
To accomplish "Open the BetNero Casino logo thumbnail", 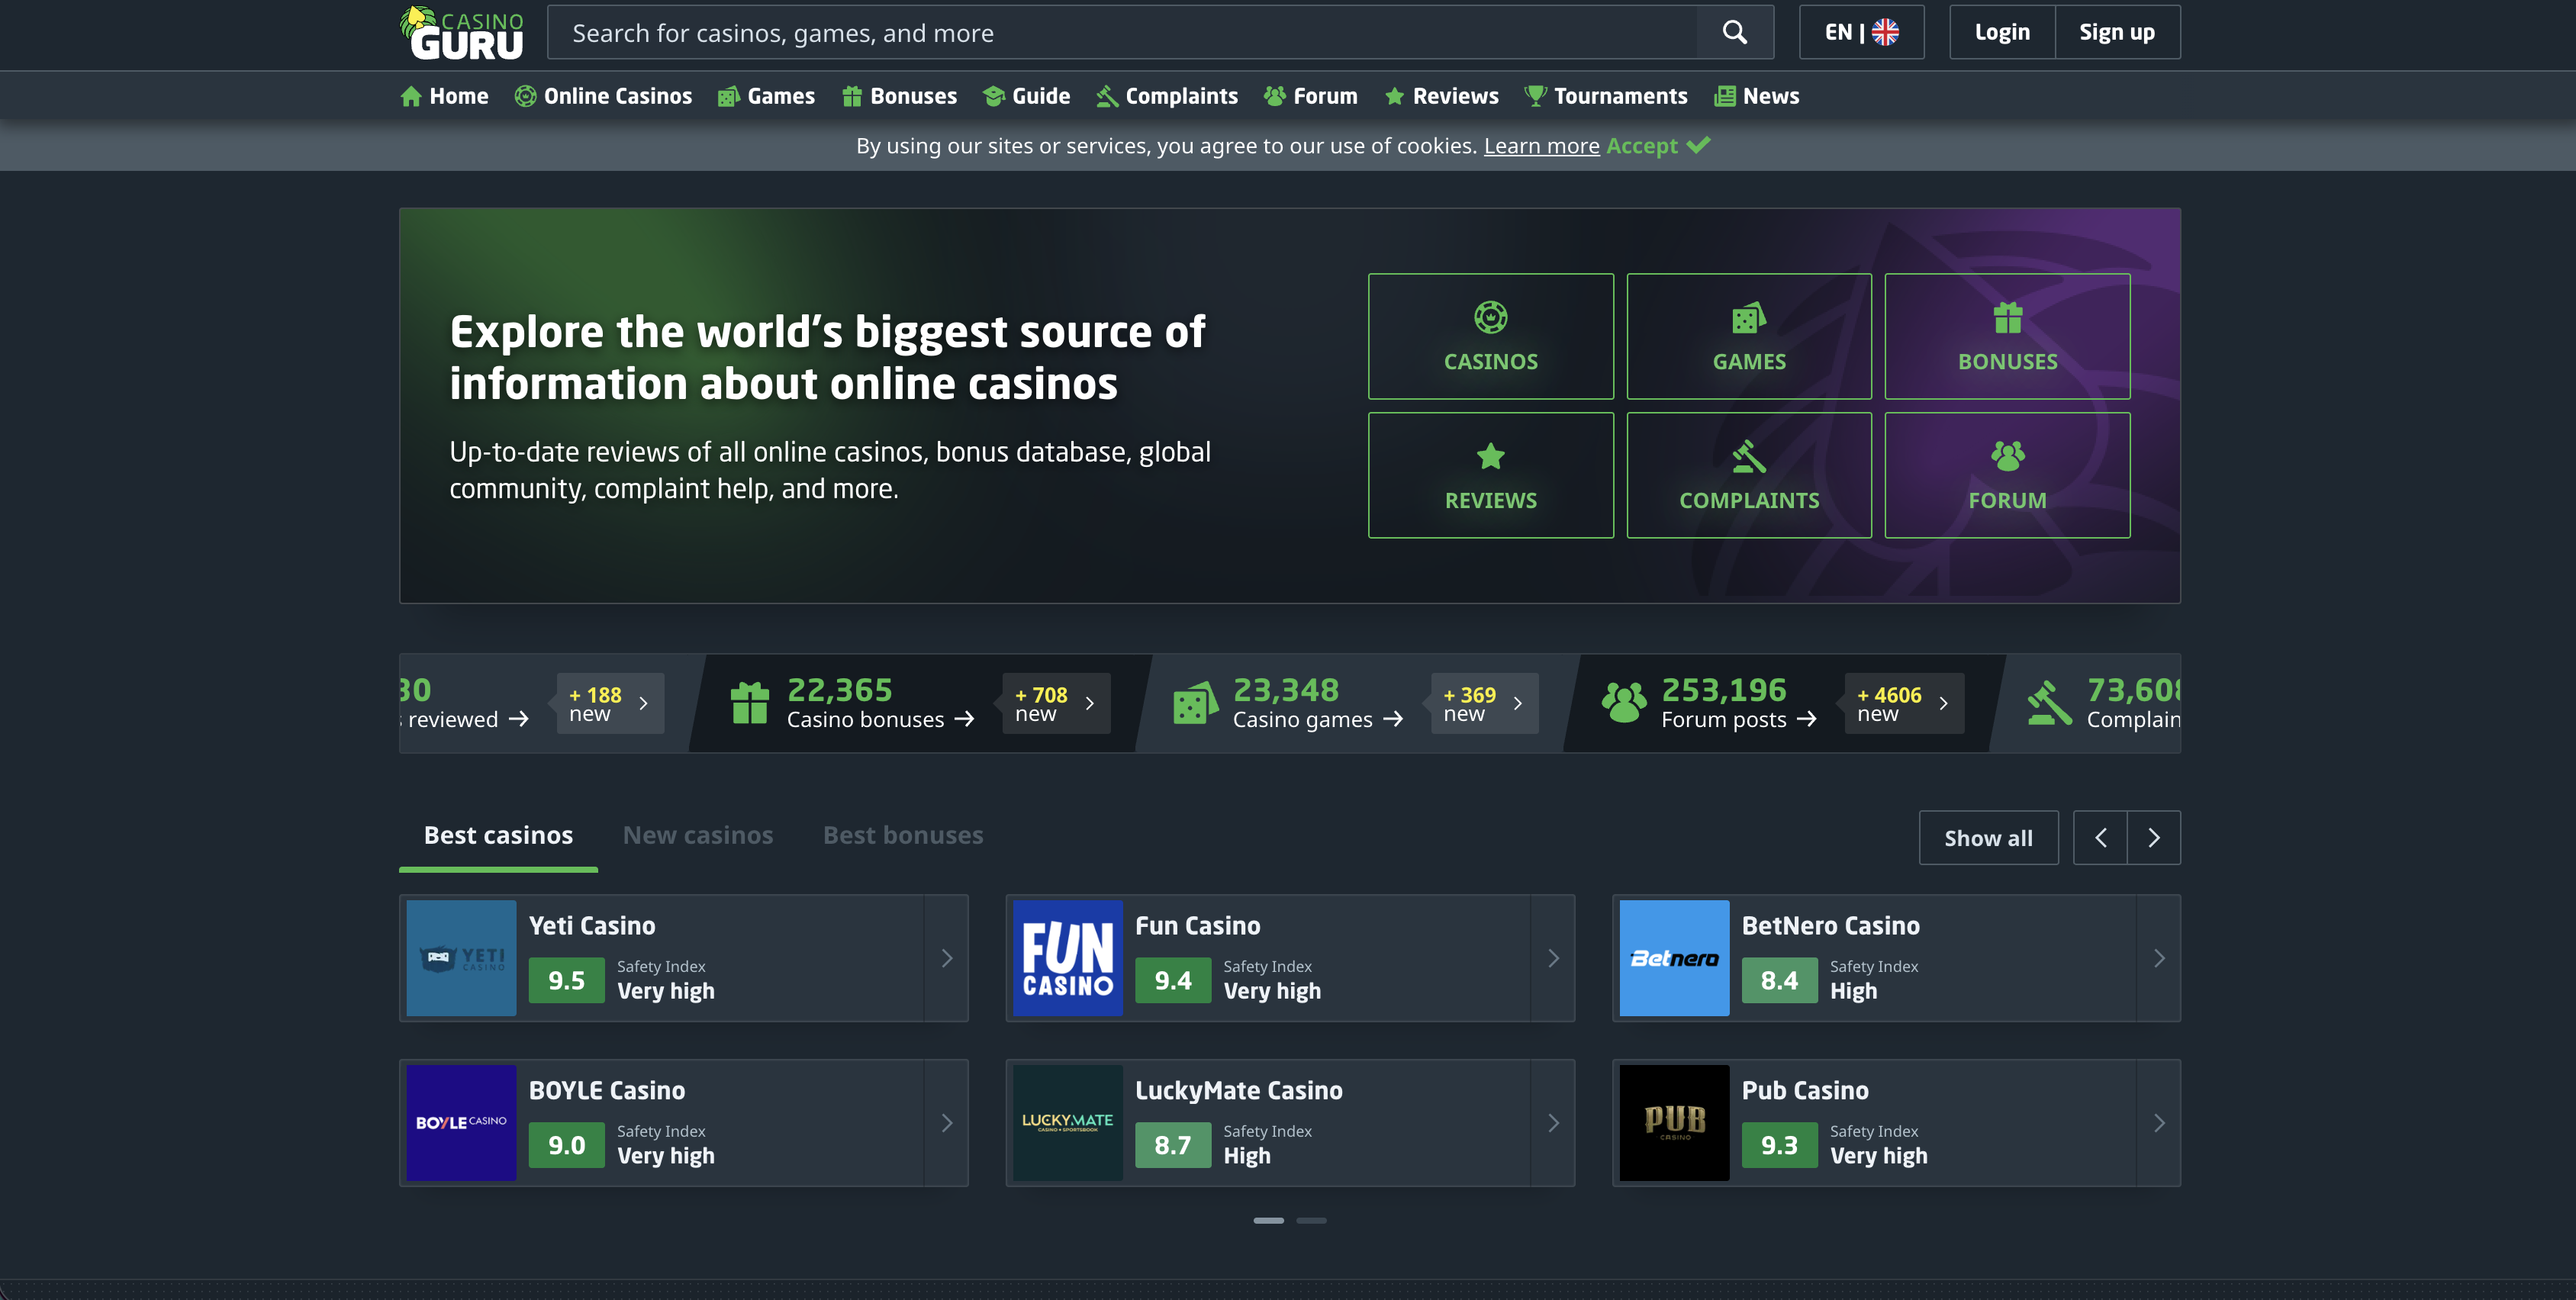I will click(x=1674, y=958).
